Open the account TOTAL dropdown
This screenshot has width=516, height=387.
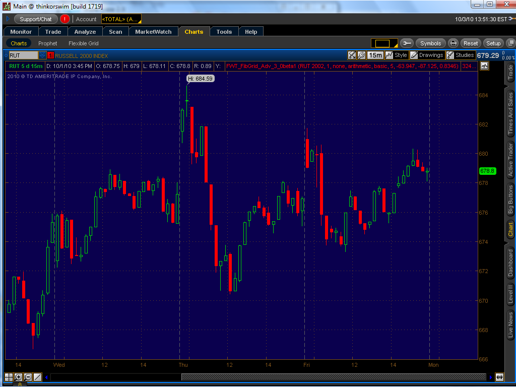coord(121,19)
